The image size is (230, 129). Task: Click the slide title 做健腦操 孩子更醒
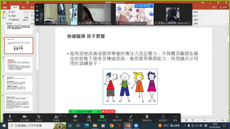(x=86, y=36)
